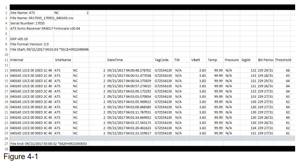
Task: Select Internal cell in row 17
Action: pos(32,91)
